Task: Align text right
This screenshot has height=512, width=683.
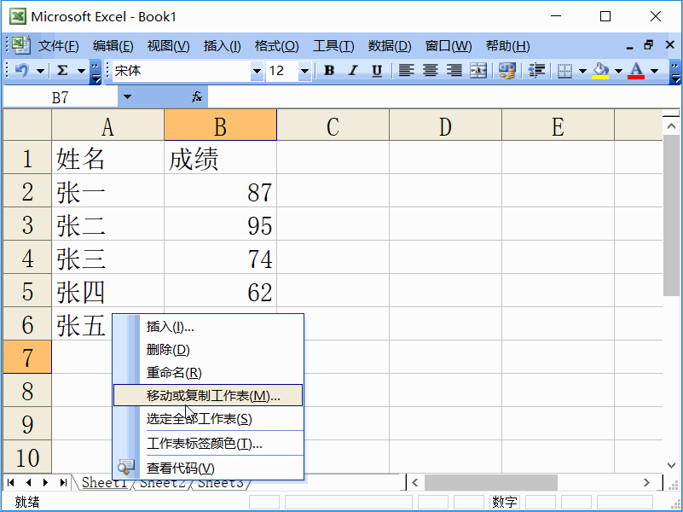Action: (454, 70)
